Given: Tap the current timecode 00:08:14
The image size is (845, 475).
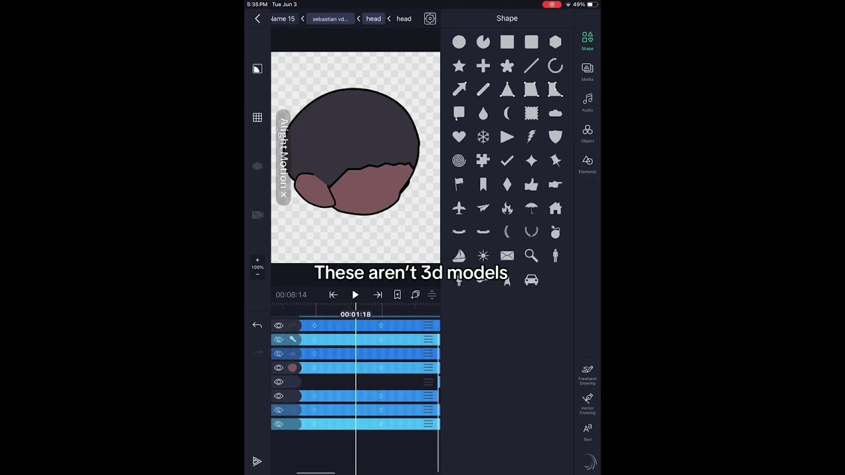Looking at the screenshot, I should click(291, 295).
